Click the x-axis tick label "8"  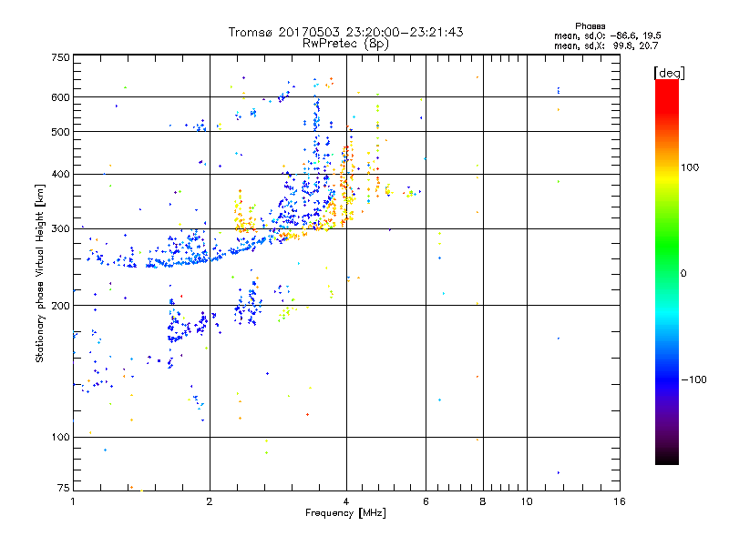[483, 501]
